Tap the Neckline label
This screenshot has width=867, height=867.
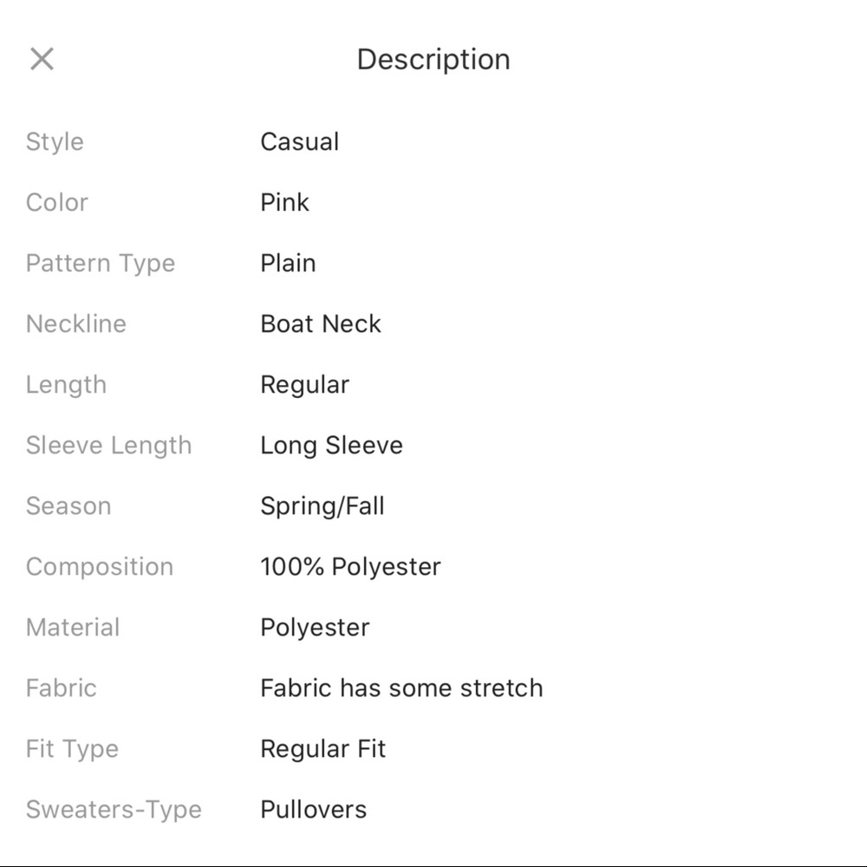click(76, 324)
